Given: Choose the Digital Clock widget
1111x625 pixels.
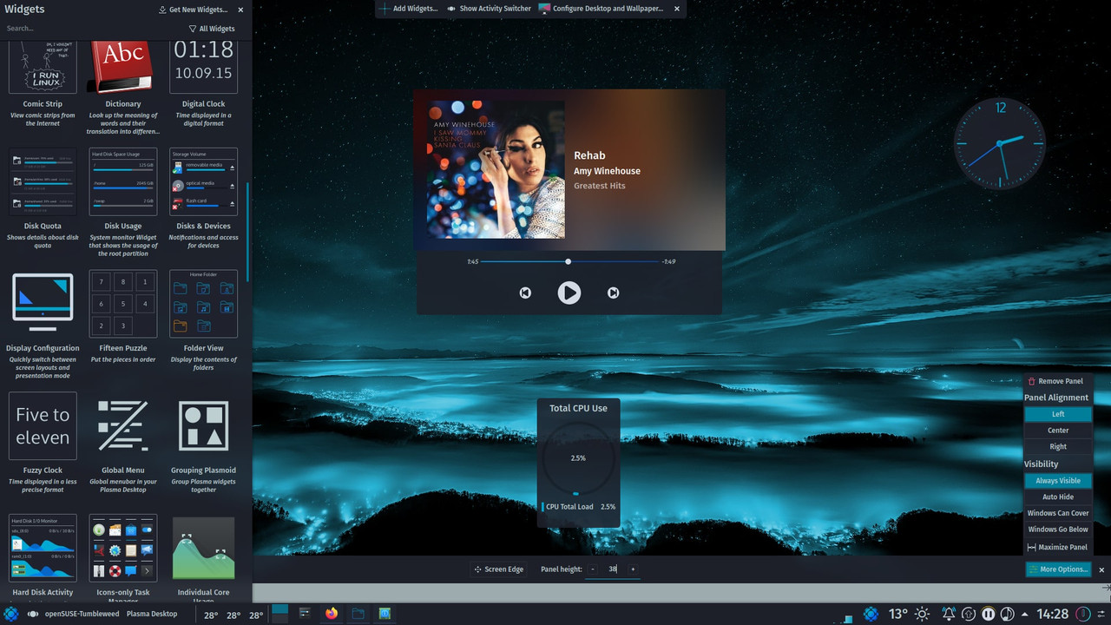Looking at the screenshot, I should [x=203, y=85].
